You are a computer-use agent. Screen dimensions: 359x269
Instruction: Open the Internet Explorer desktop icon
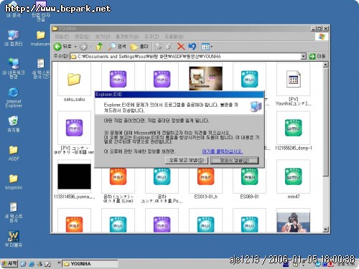tap(14, 98)
